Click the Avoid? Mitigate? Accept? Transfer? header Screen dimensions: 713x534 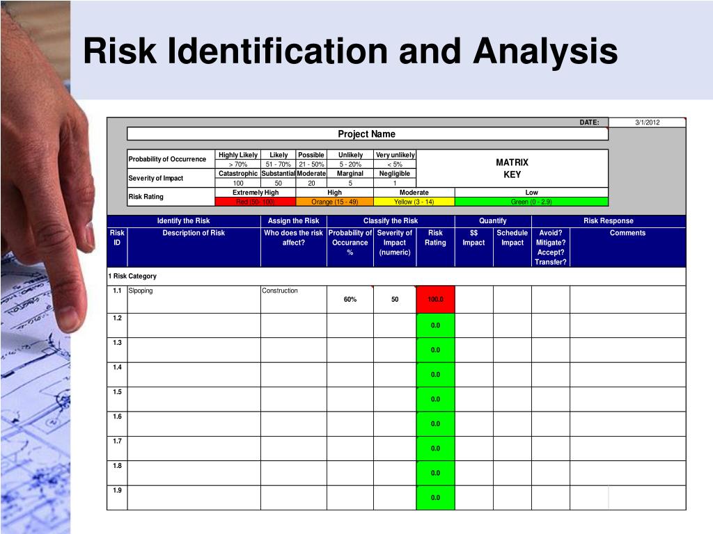[x=551, y=247]
